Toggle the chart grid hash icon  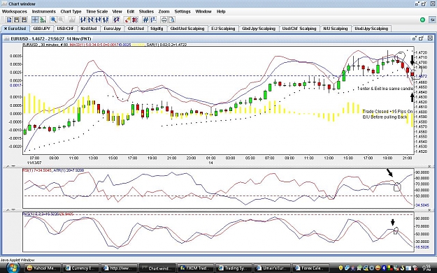145,20
